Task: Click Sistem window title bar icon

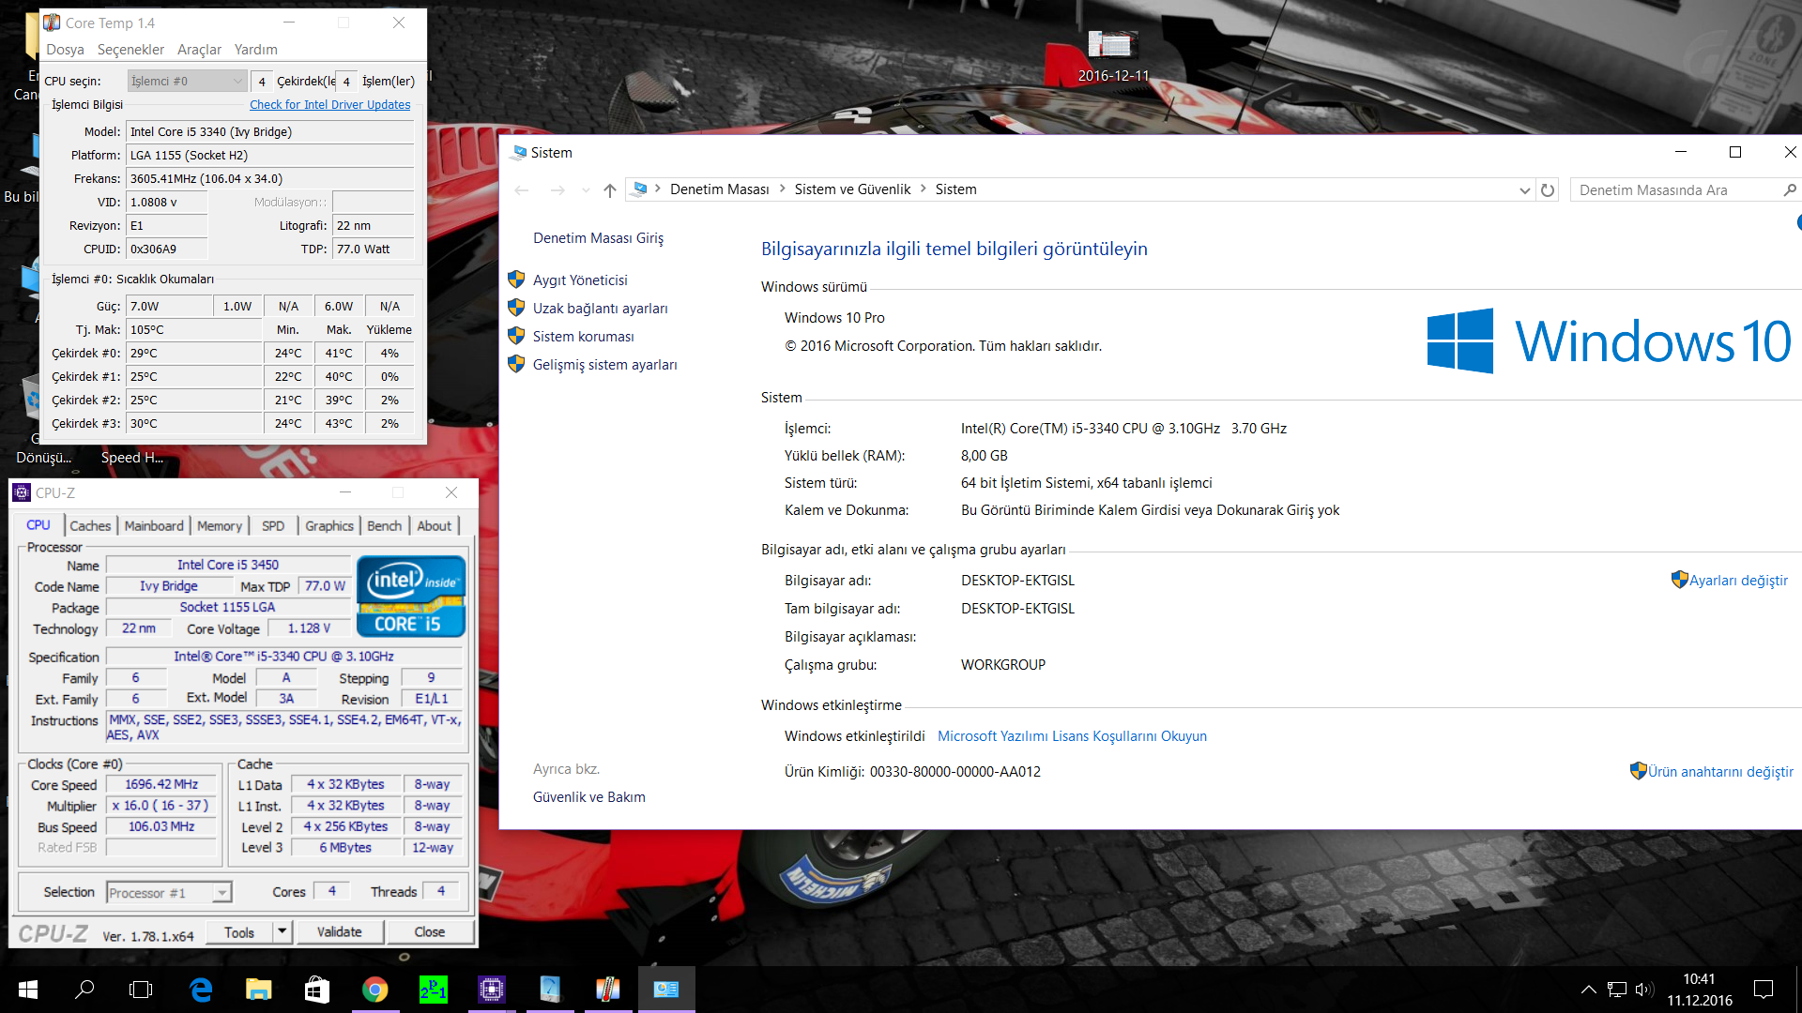Action: [519, 152]
